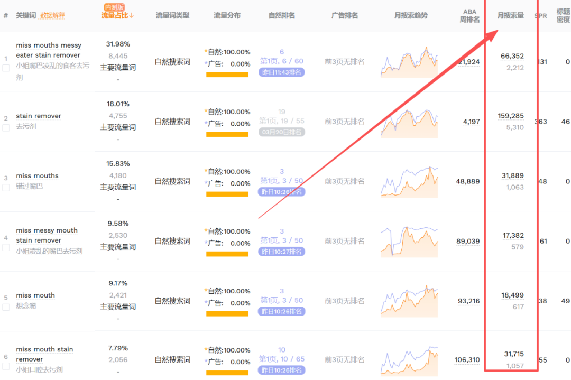Click natural rank 第1页, 10 / 65
Screen dimensions: 571x380
(281, 359)
